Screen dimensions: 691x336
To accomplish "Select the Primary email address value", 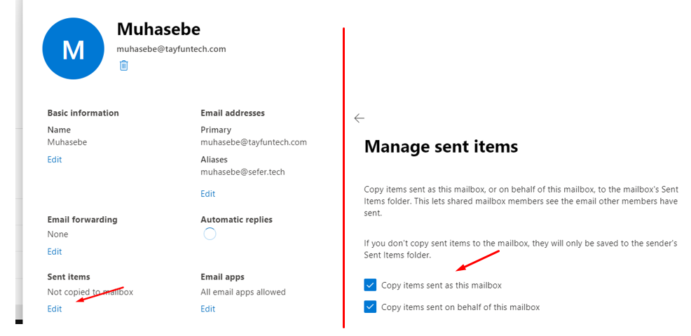I will tap(254, 142).
